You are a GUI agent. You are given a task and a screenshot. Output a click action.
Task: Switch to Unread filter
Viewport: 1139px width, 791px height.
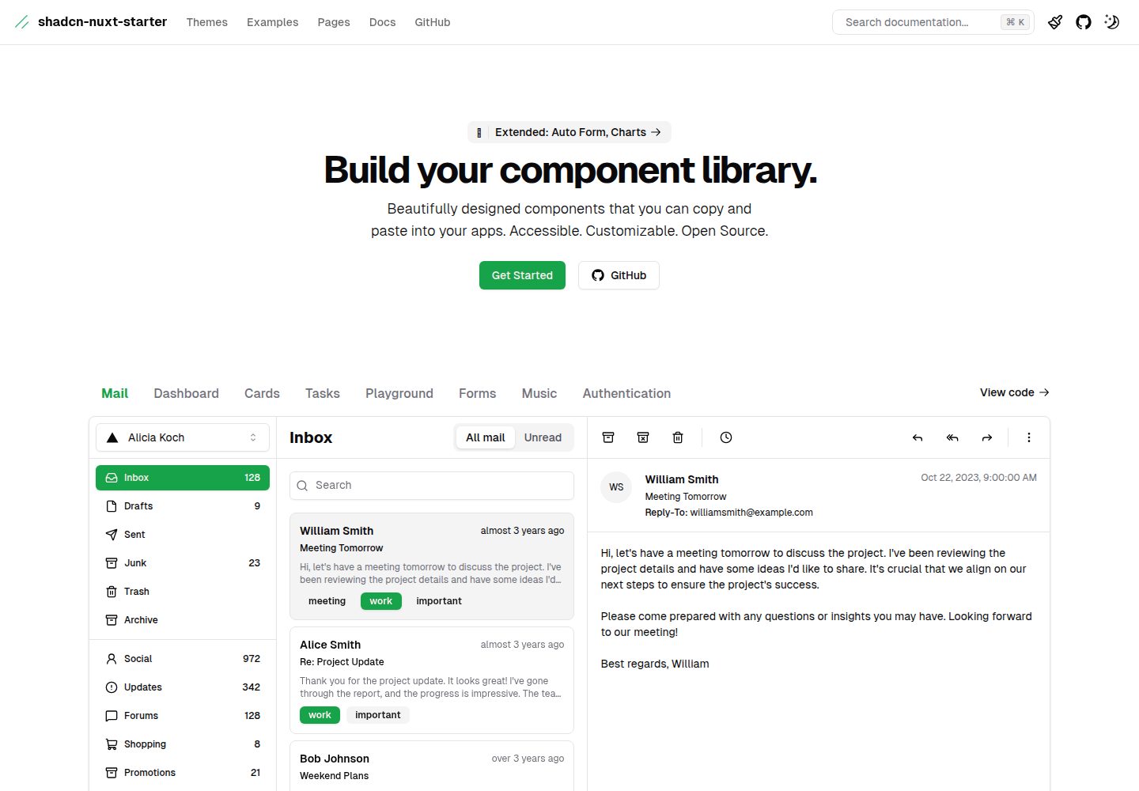point(543,437)
